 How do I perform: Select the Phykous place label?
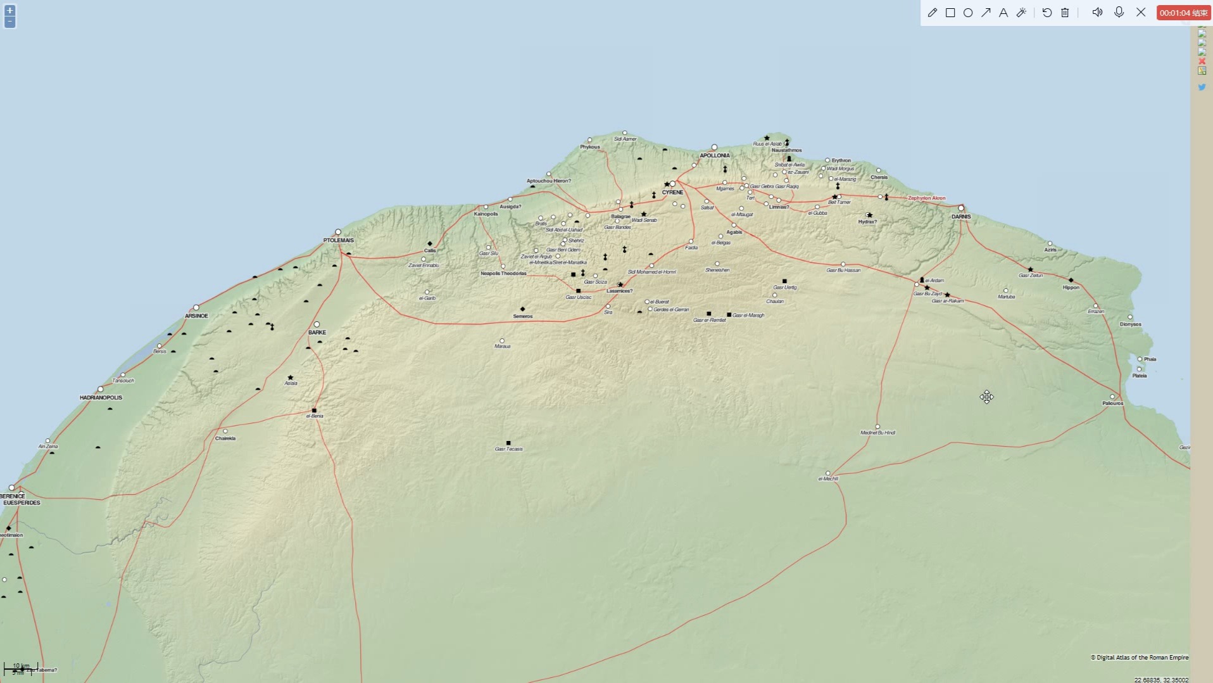coord(589,147)
